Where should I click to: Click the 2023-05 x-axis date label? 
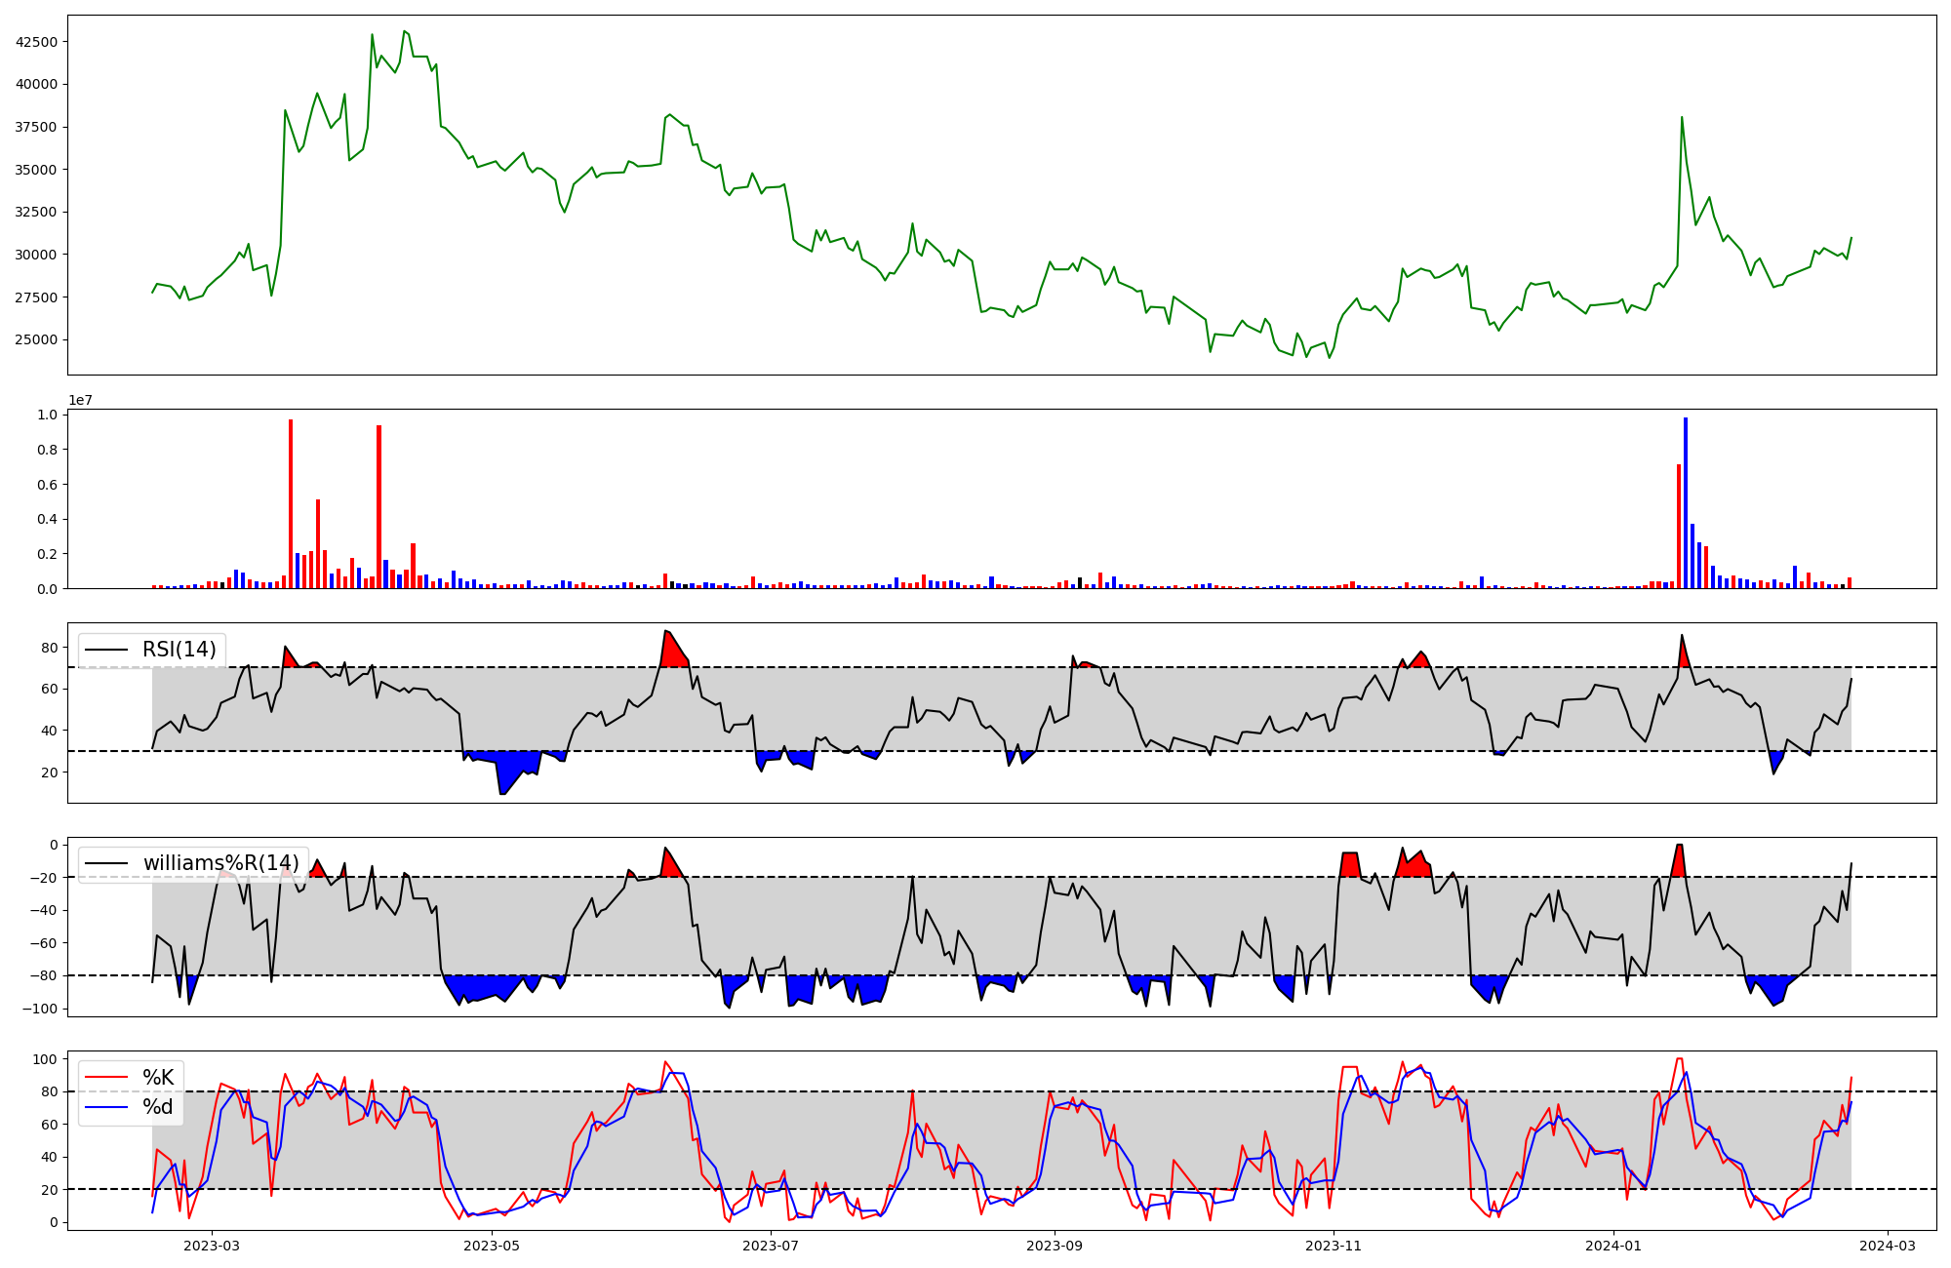[492, 1246]
